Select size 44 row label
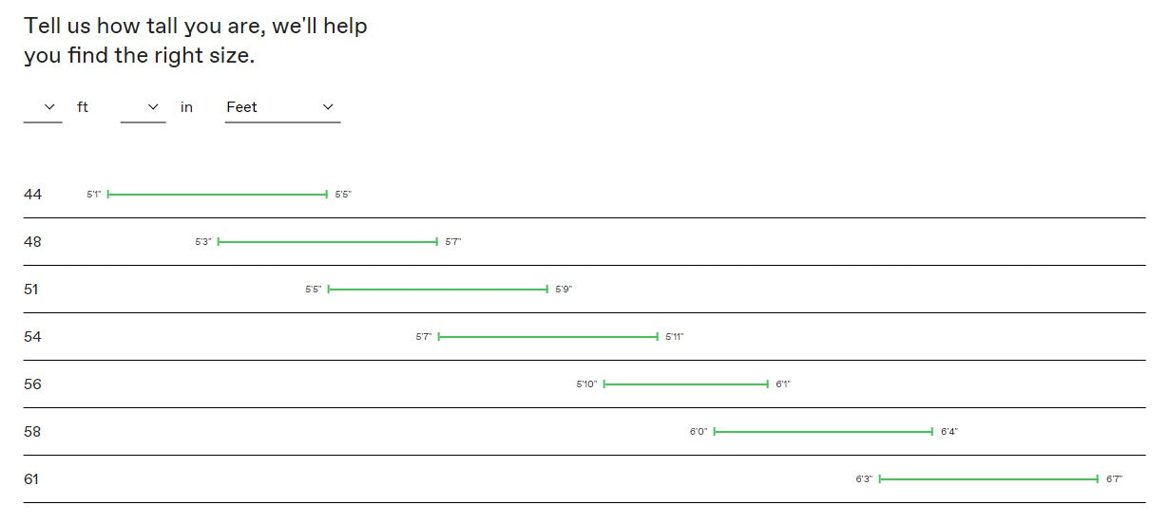This screenshot has width=1170, height=524. 33,195
